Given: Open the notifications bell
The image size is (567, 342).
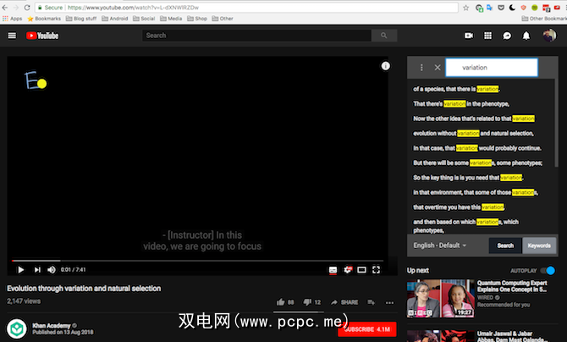Looking at the screenshot, I should pos(526,36).
